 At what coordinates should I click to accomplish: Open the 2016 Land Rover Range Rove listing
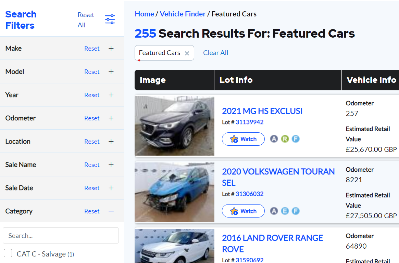point(273,244)
